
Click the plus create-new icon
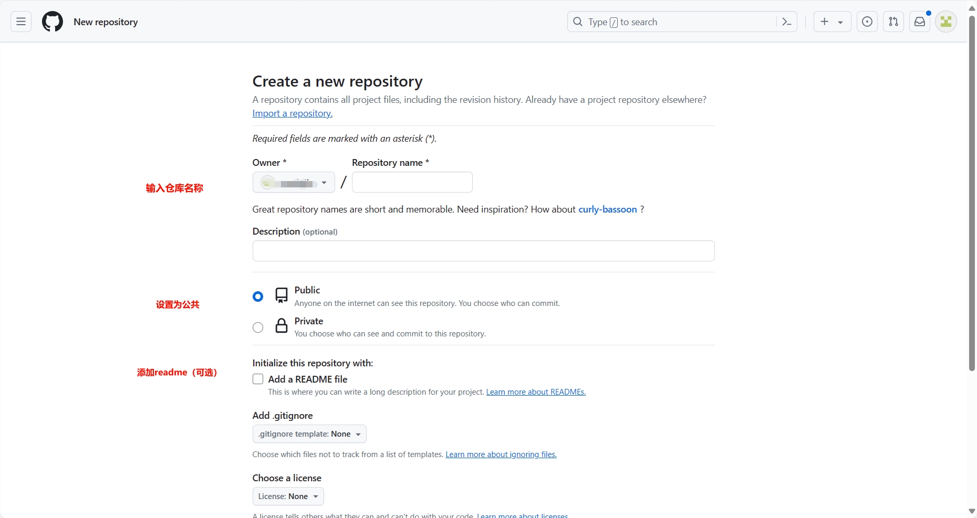pyautogui.click(x=825, y=22)
